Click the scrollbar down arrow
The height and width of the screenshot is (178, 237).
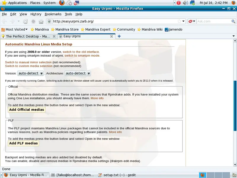[235, 165]
